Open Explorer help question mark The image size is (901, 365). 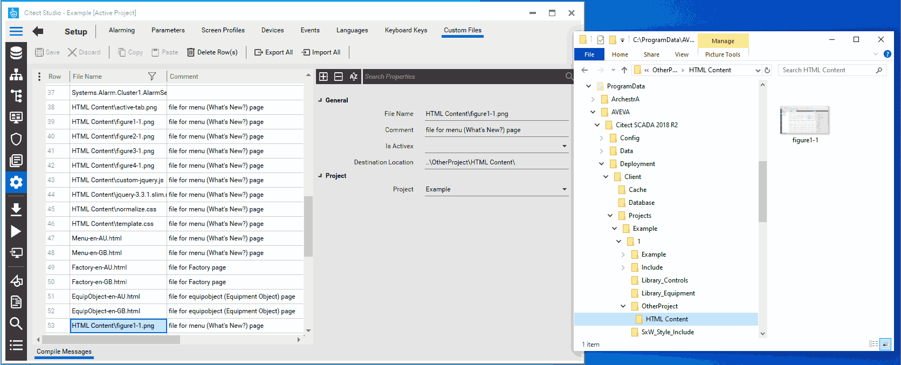pos(888,54)
